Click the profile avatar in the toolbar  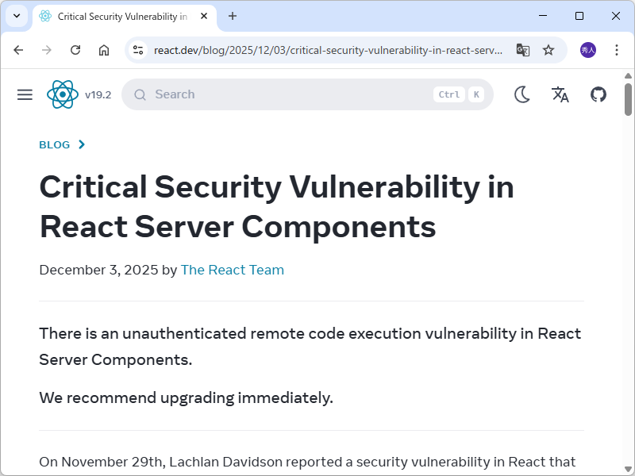tap(587, 49)
